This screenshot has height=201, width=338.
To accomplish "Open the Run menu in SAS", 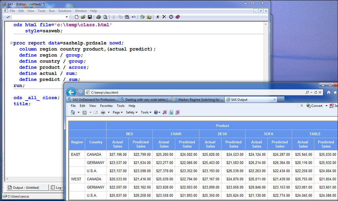I will [52, 11].
